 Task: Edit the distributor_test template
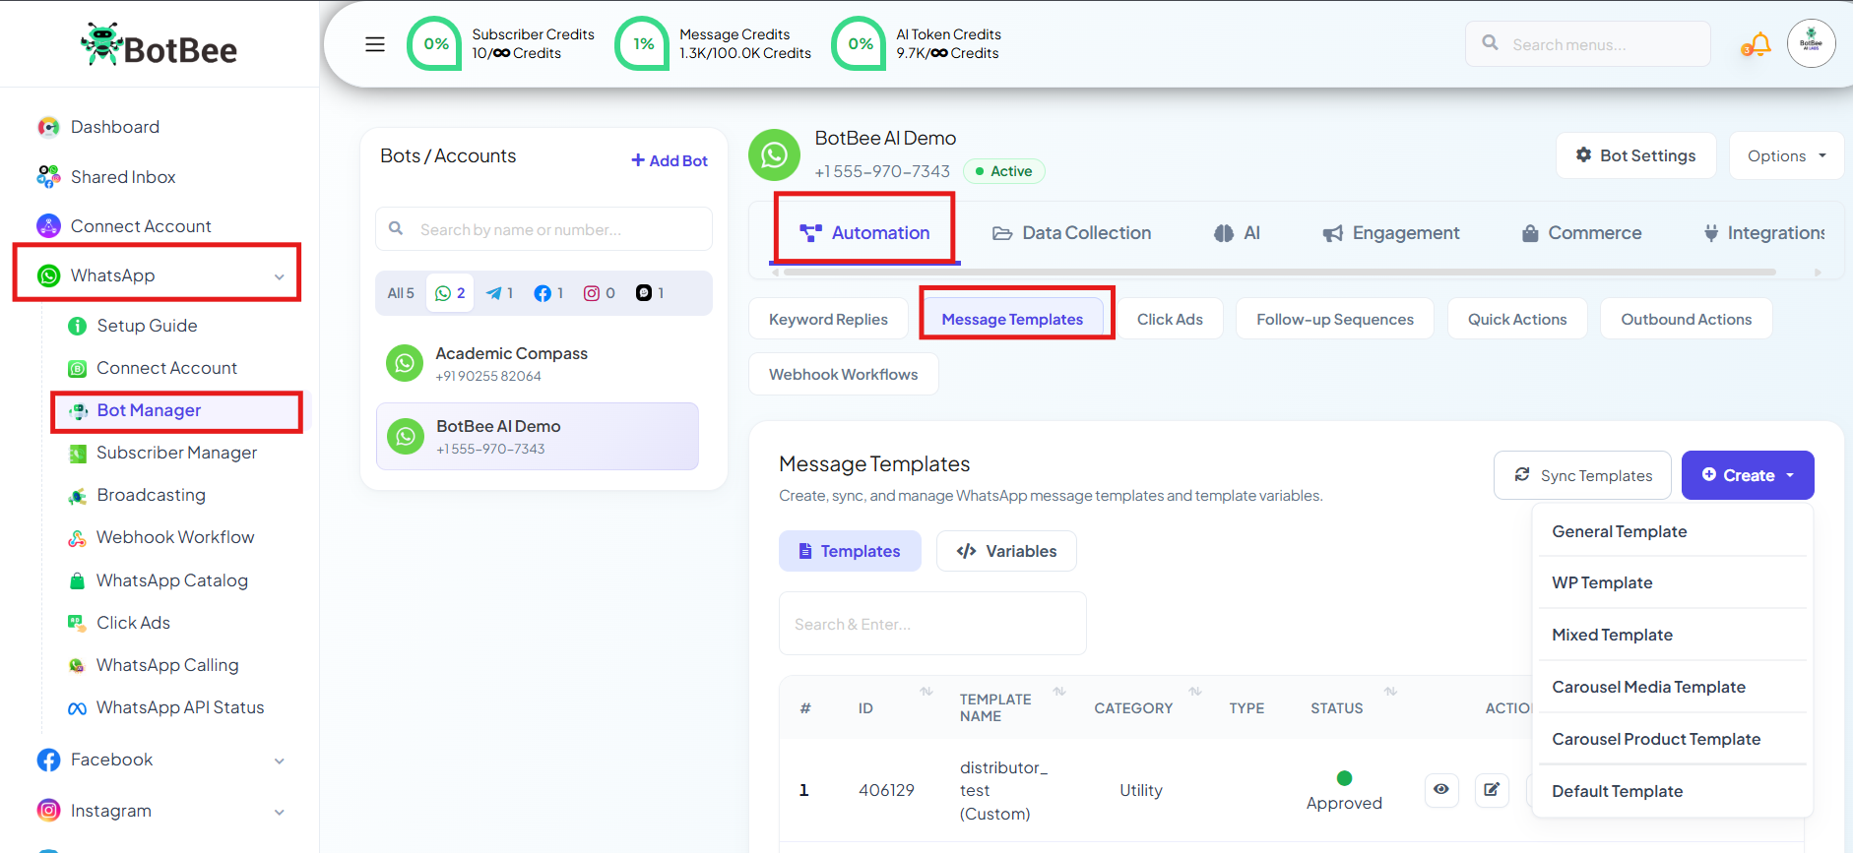click(1492, 790)
